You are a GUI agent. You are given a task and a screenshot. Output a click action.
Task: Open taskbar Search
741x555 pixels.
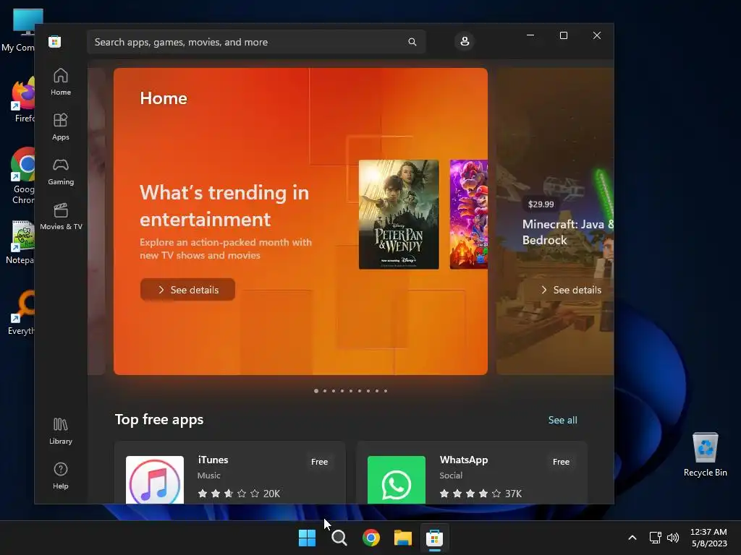pos(339,538)
